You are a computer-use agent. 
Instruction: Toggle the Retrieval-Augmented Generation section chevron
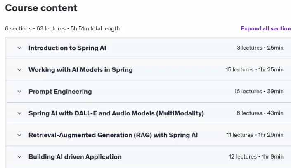point(19,135)
